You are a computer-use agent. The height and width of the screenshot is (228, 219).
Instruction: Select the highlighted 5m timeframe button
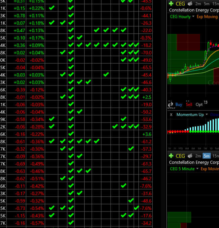(207, 156)
